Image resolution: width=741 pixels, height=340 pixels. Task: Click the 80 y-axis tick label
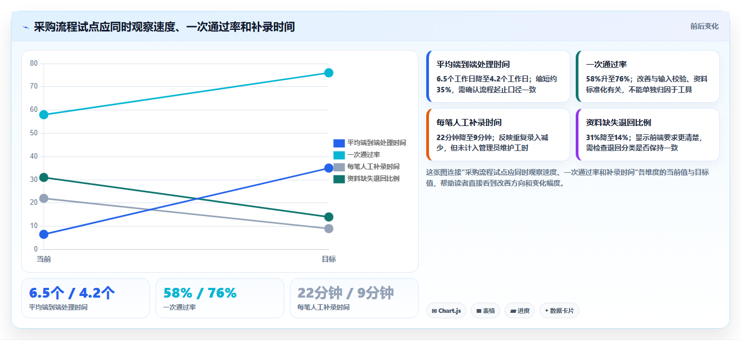click(x=34, y=64)
